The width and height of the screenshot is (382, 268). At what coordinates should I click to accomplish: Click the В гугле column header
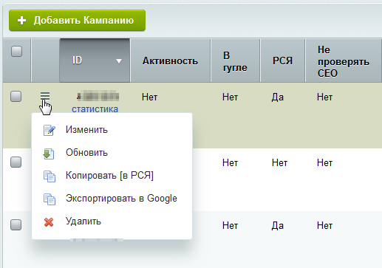pyautogui.click(x=235, y=61)
